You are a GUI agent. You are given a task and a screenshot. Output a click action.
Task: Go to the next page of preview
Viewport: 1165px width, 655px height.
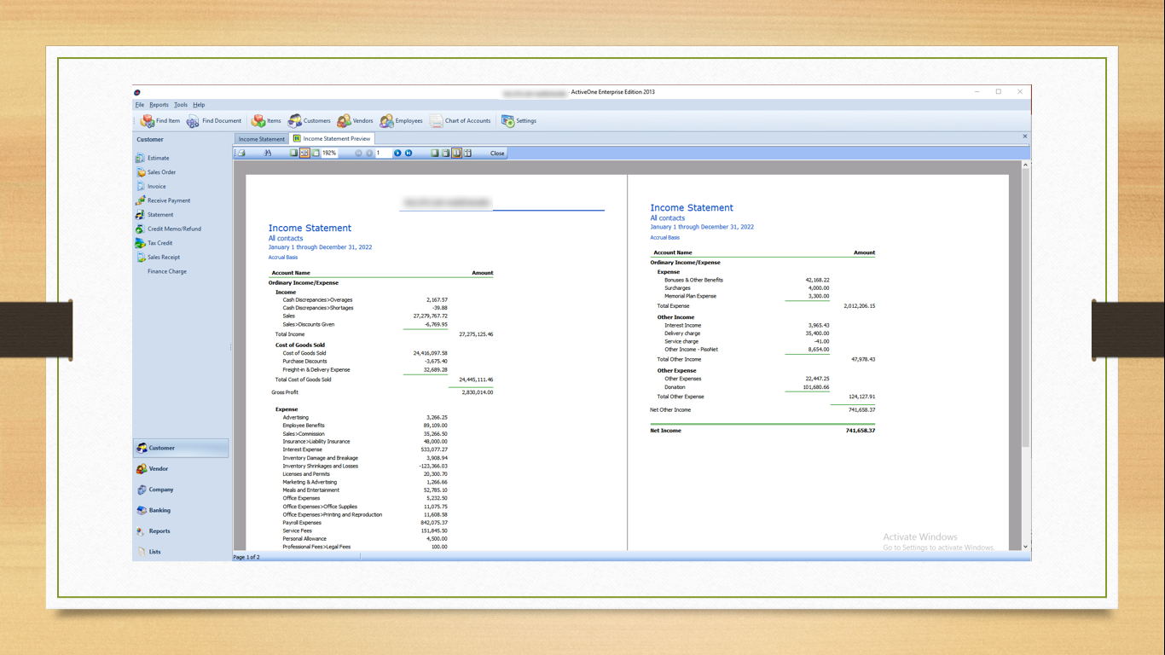tap(397, 154)
